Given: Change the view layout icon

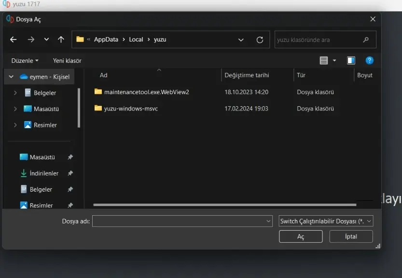Looking at the screenshot, I should coord(323,60).
